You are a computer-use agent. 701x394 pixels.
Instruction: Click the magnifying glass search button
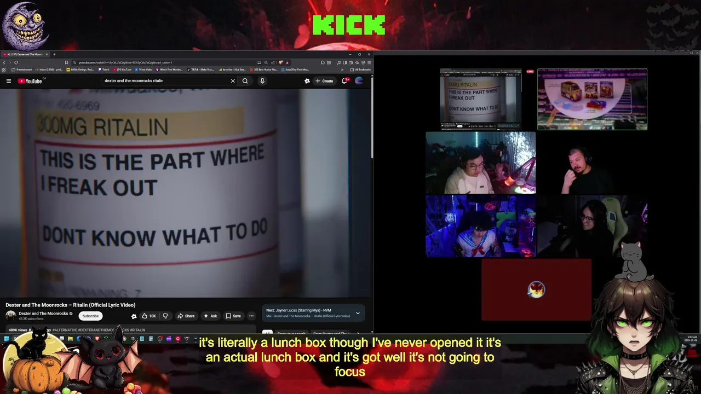point(245,81)
